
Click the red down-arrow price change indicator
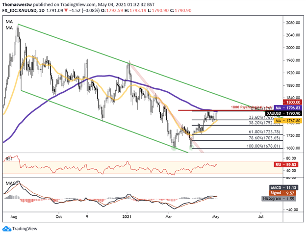coord(67,10)
